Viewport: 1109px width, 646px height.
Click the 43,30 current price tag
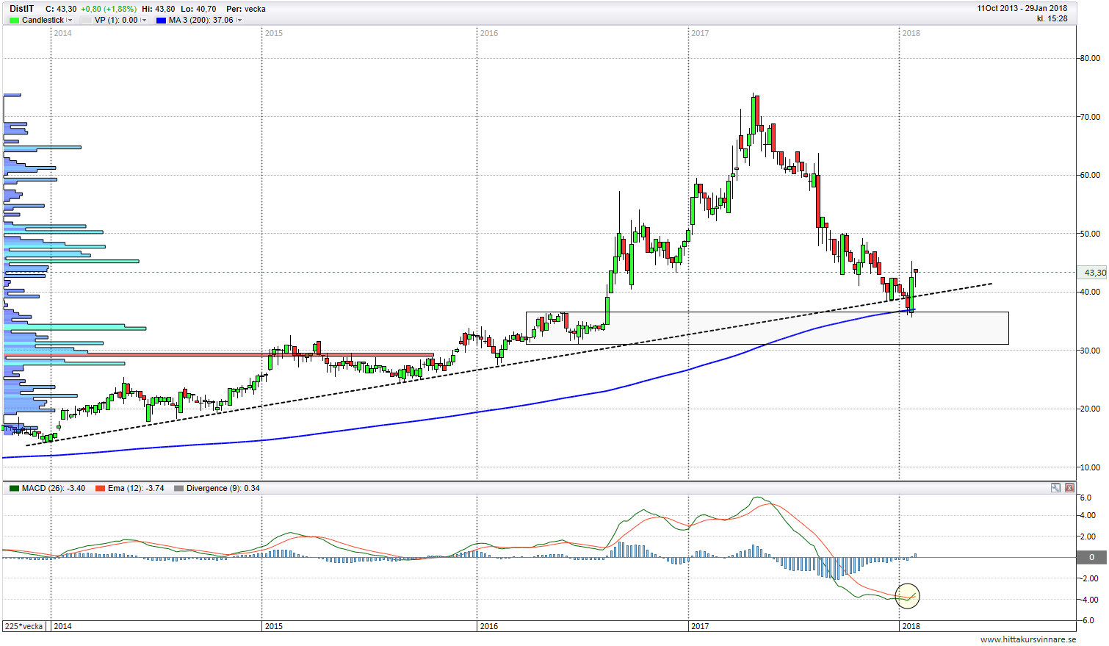[1094, 273]
